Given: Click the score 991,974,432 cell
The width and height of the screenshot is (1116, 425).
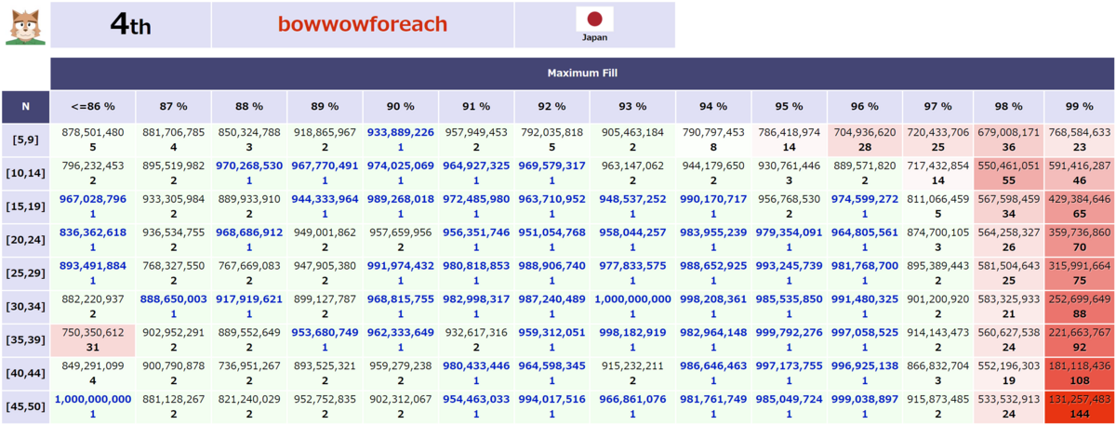Looking at the screenshot, I should pyautogui.click(x=400, y=273).
